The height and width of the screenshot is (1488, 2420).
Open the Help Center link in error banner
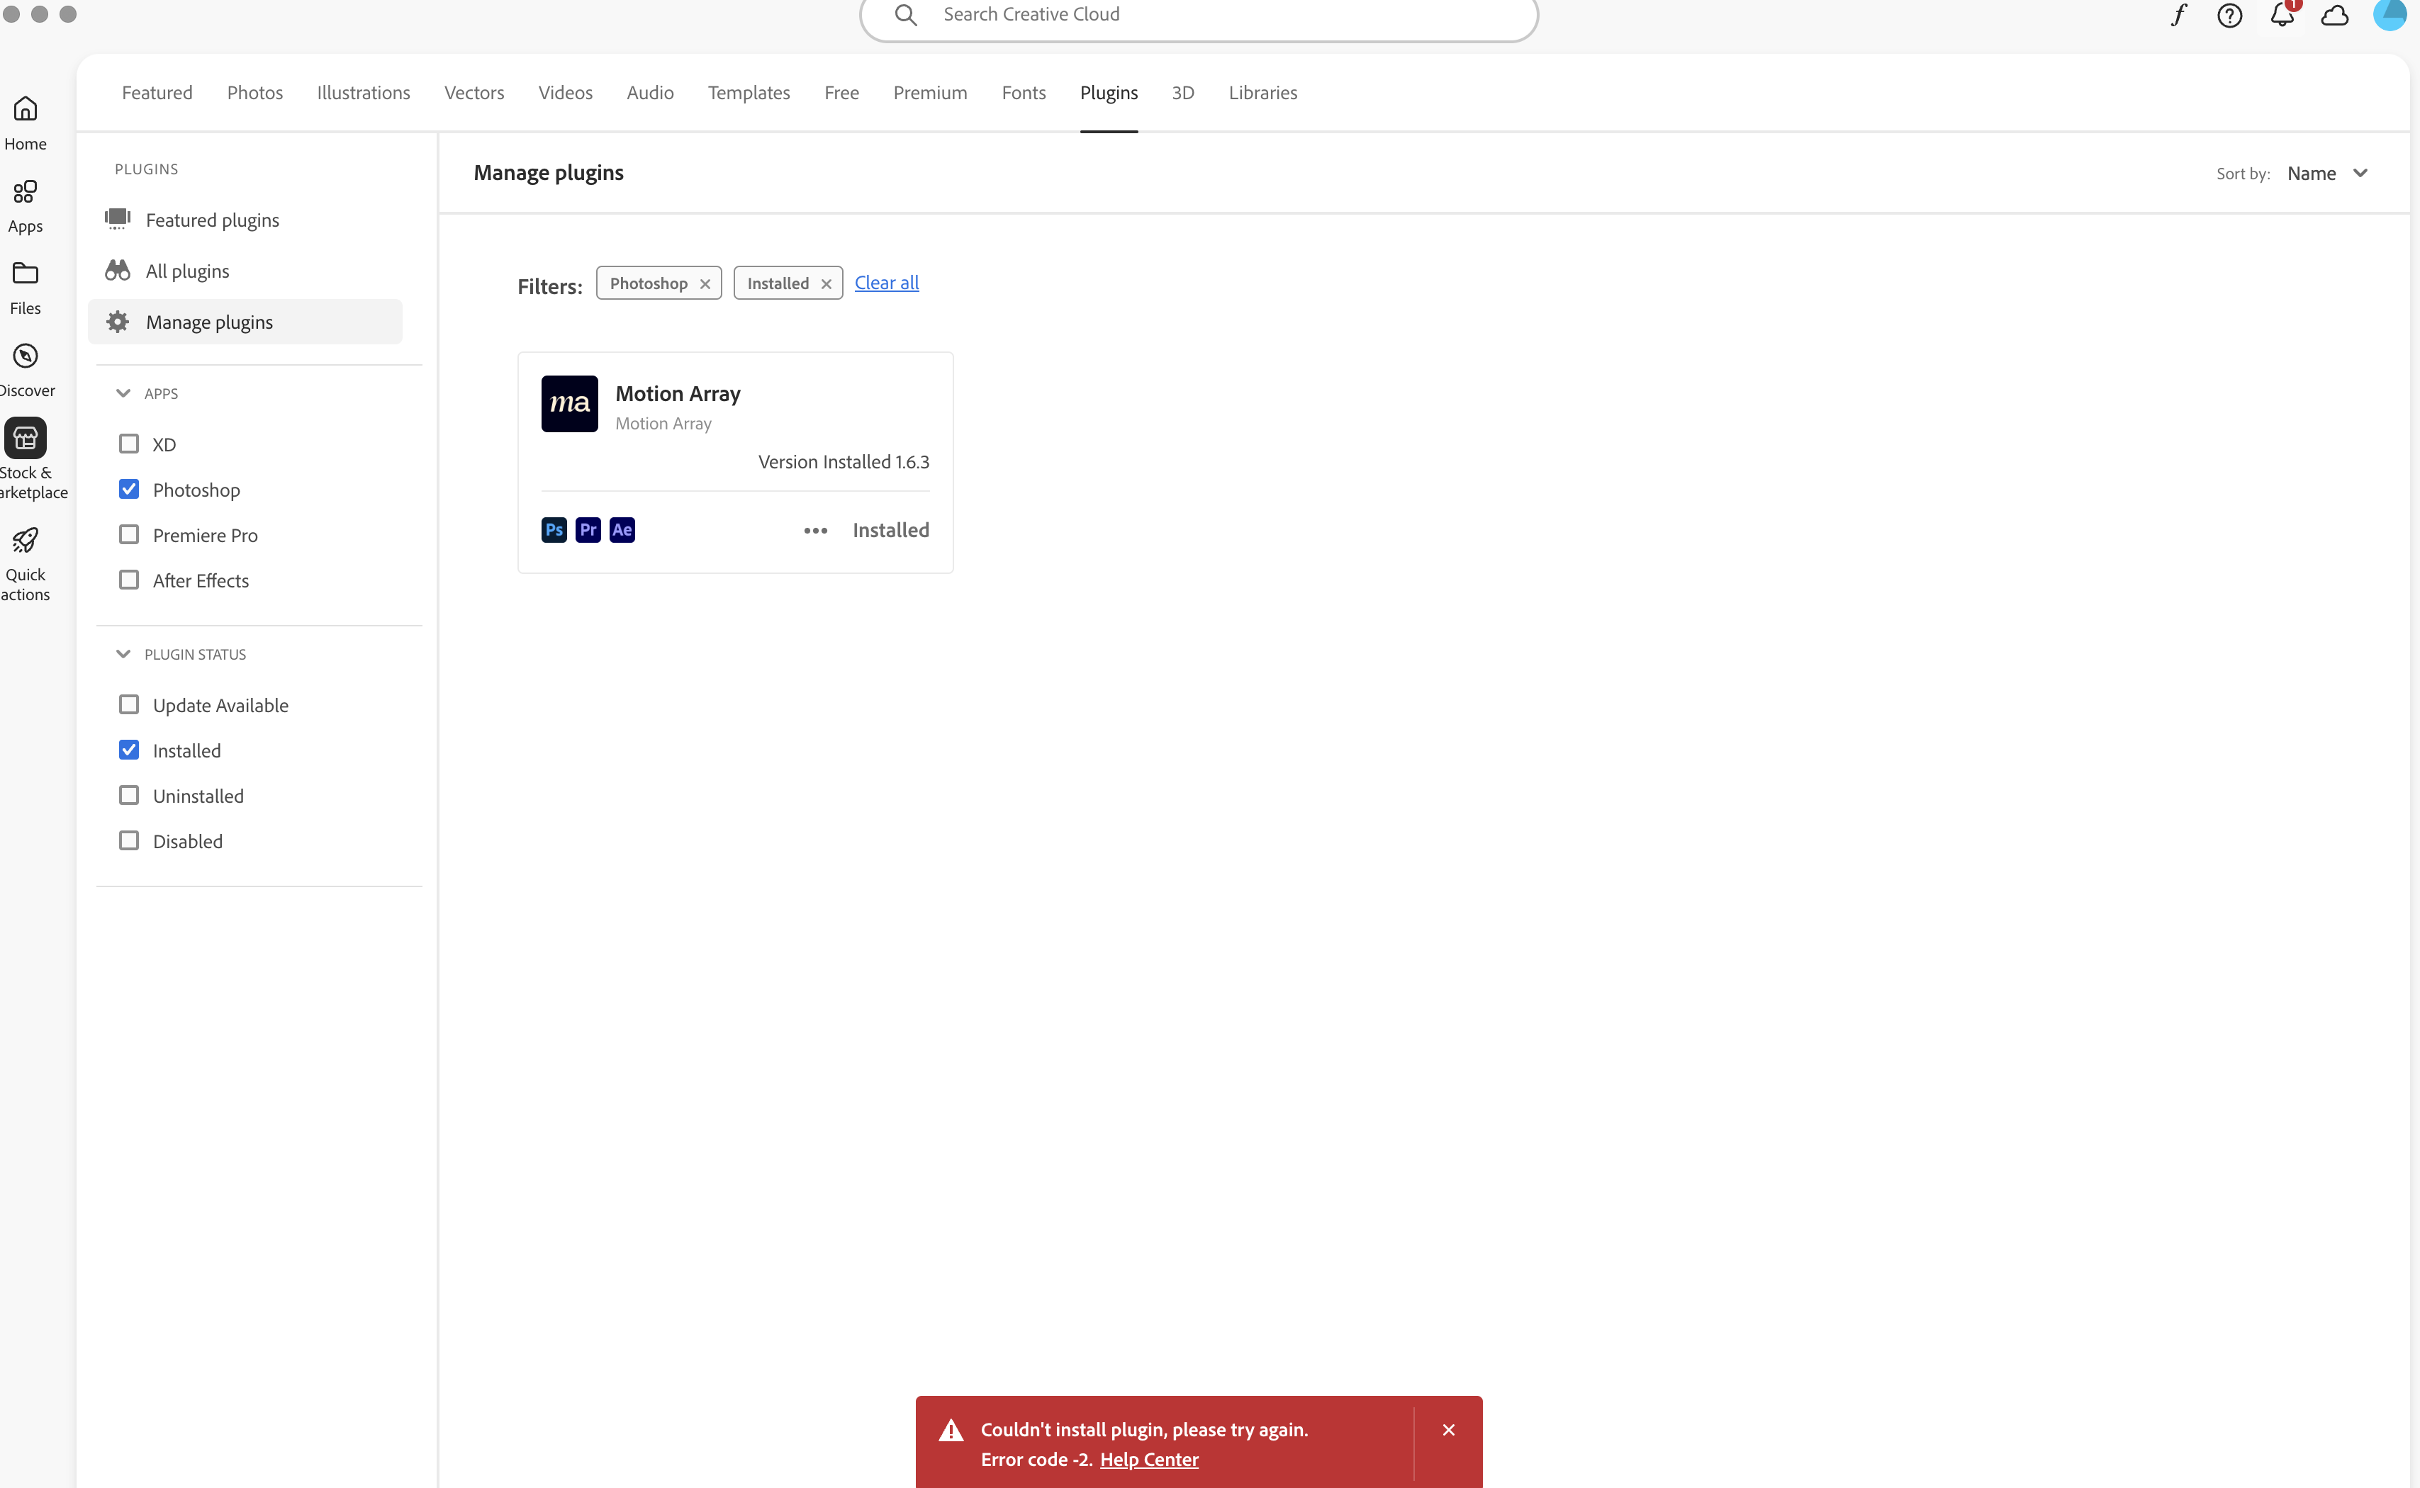1149,1460
